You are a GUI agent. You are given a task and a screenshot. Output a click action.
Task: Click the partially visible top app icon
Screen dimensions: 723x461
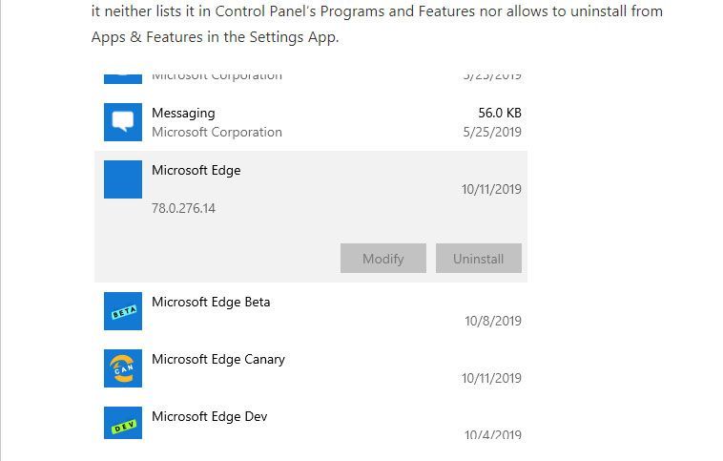tap(123, 79)
